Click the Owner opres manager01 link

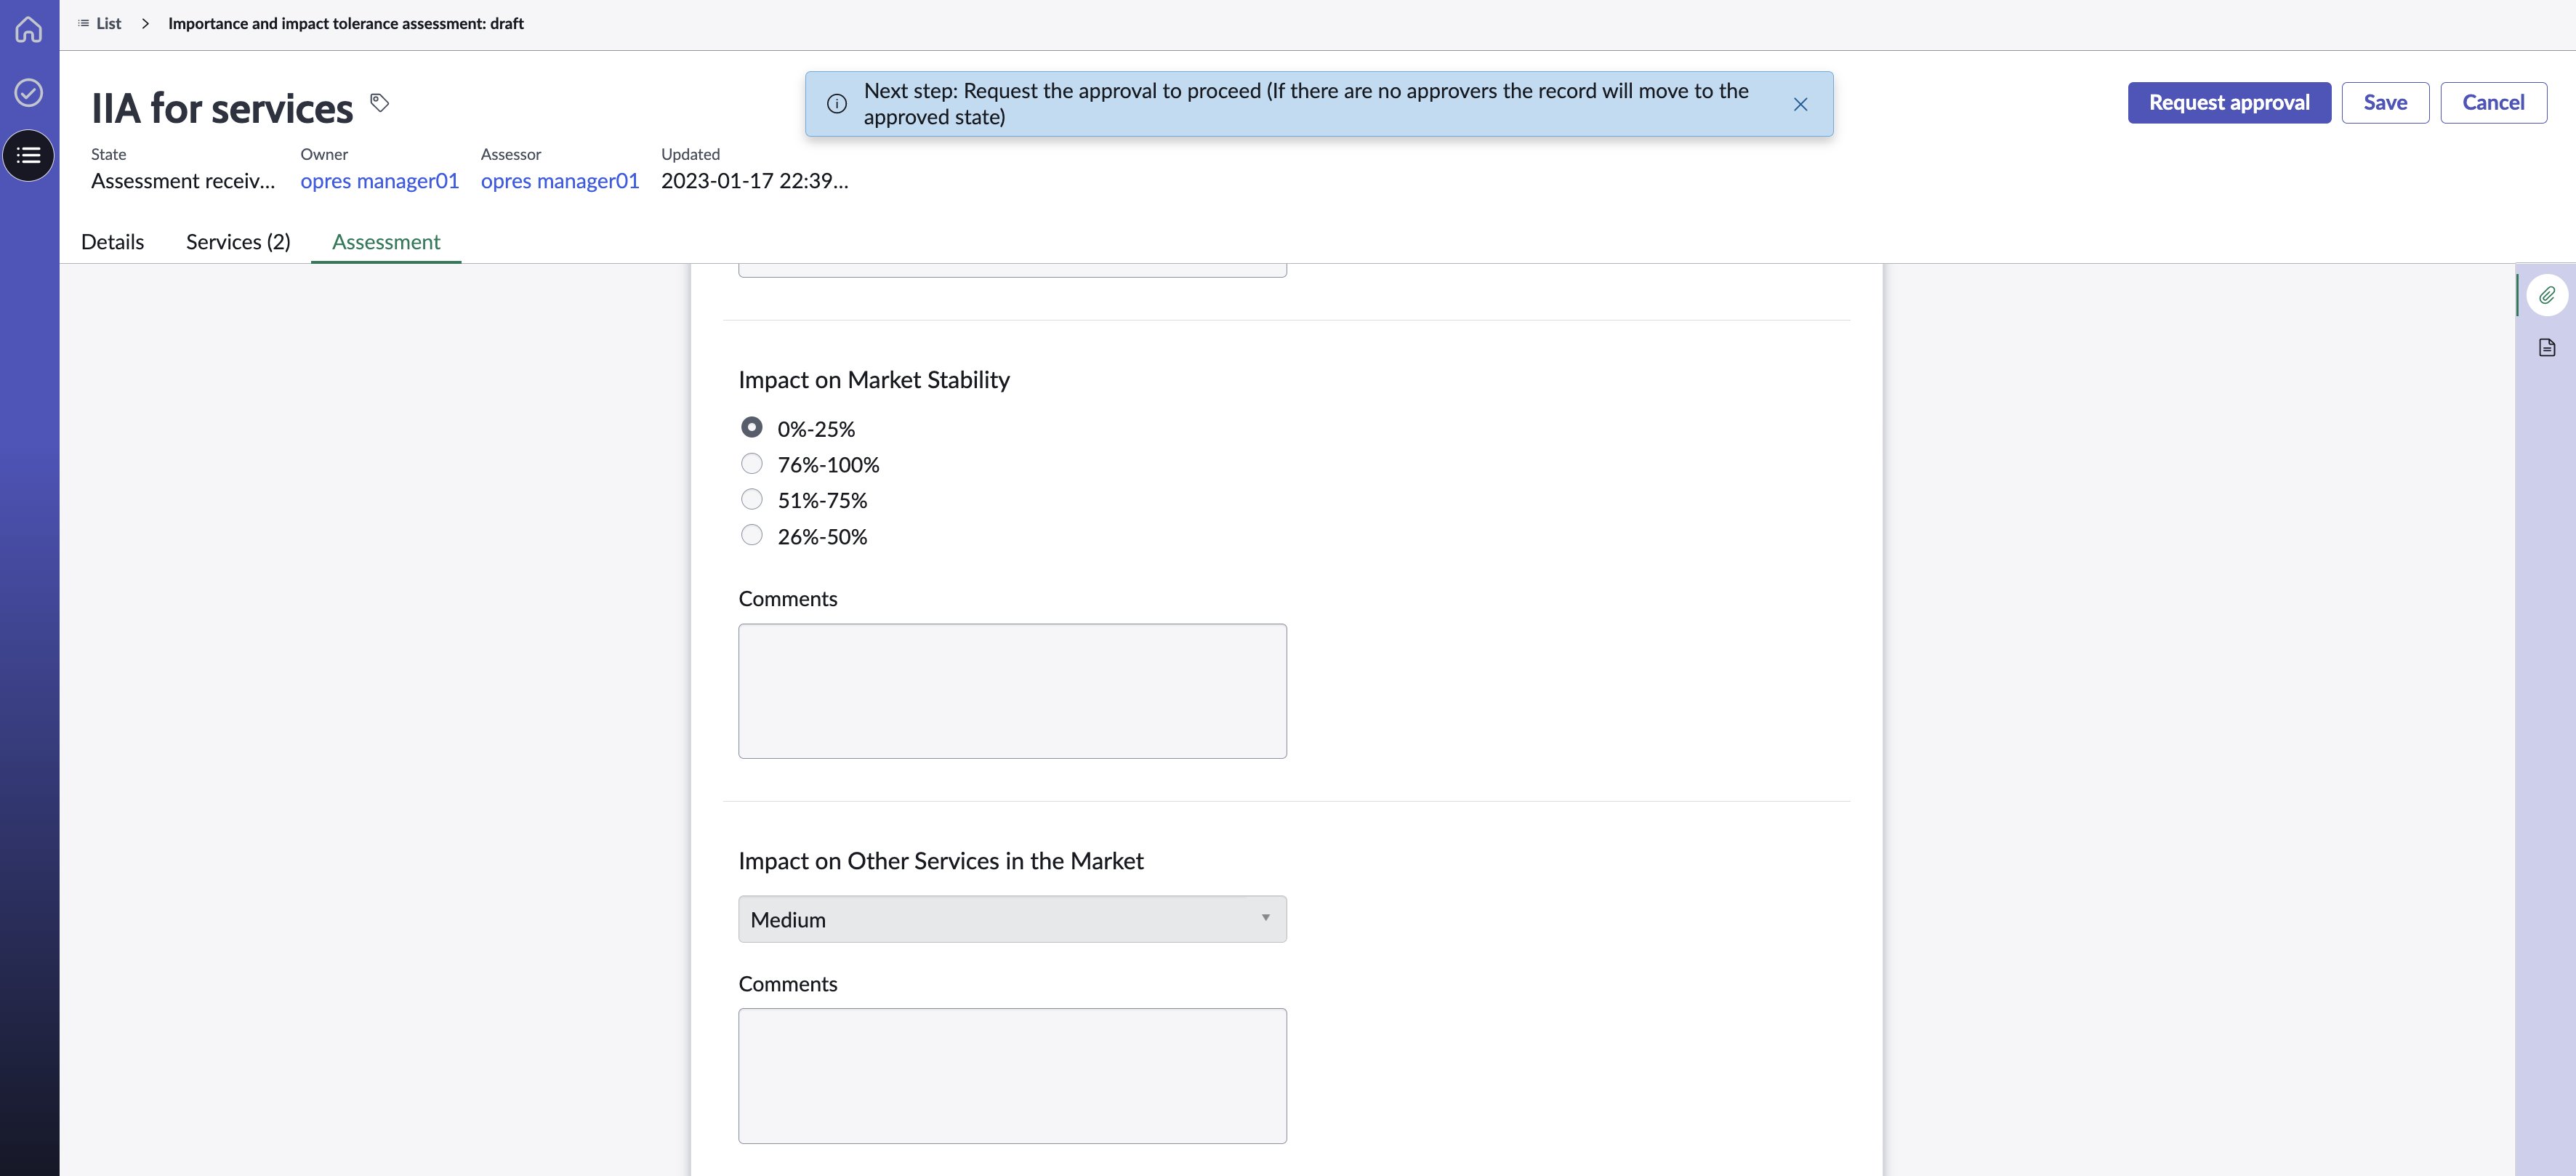[x=379, y=181]
